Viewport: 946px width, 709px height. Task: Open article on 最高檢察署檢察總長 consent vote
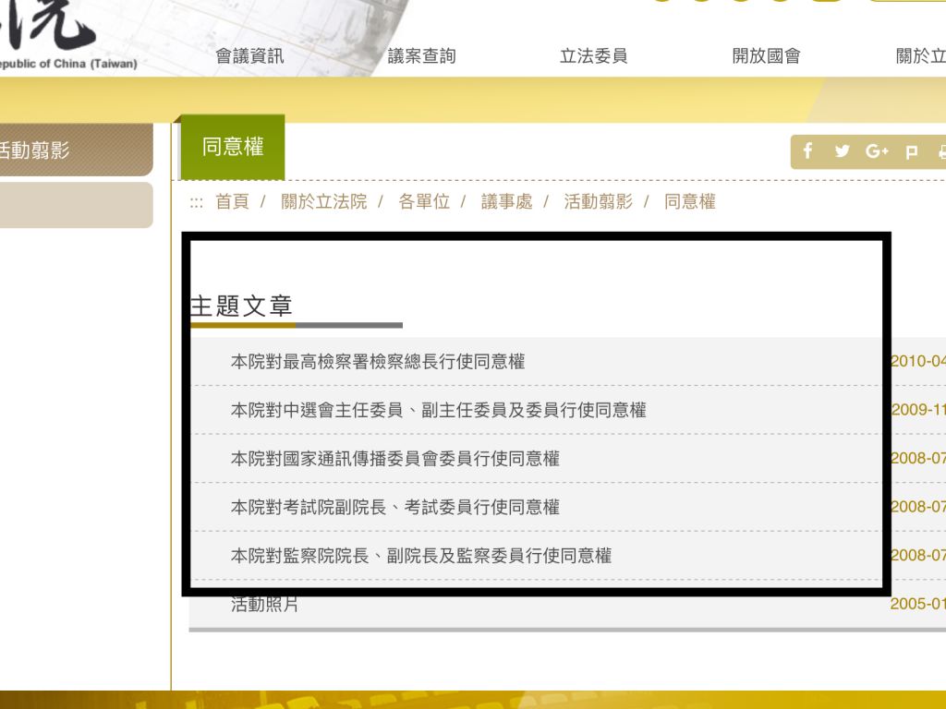click(377, 362)
